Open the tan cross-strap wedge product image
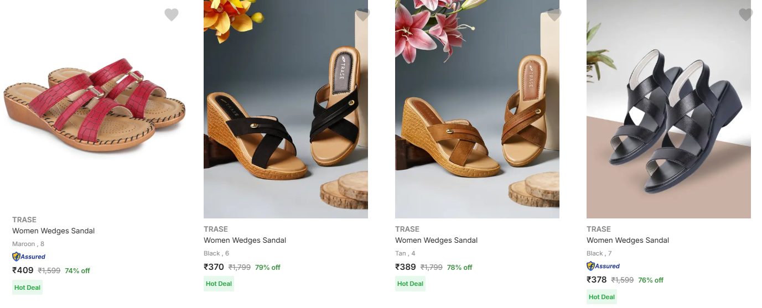The image size is (762, 308). 477,111
